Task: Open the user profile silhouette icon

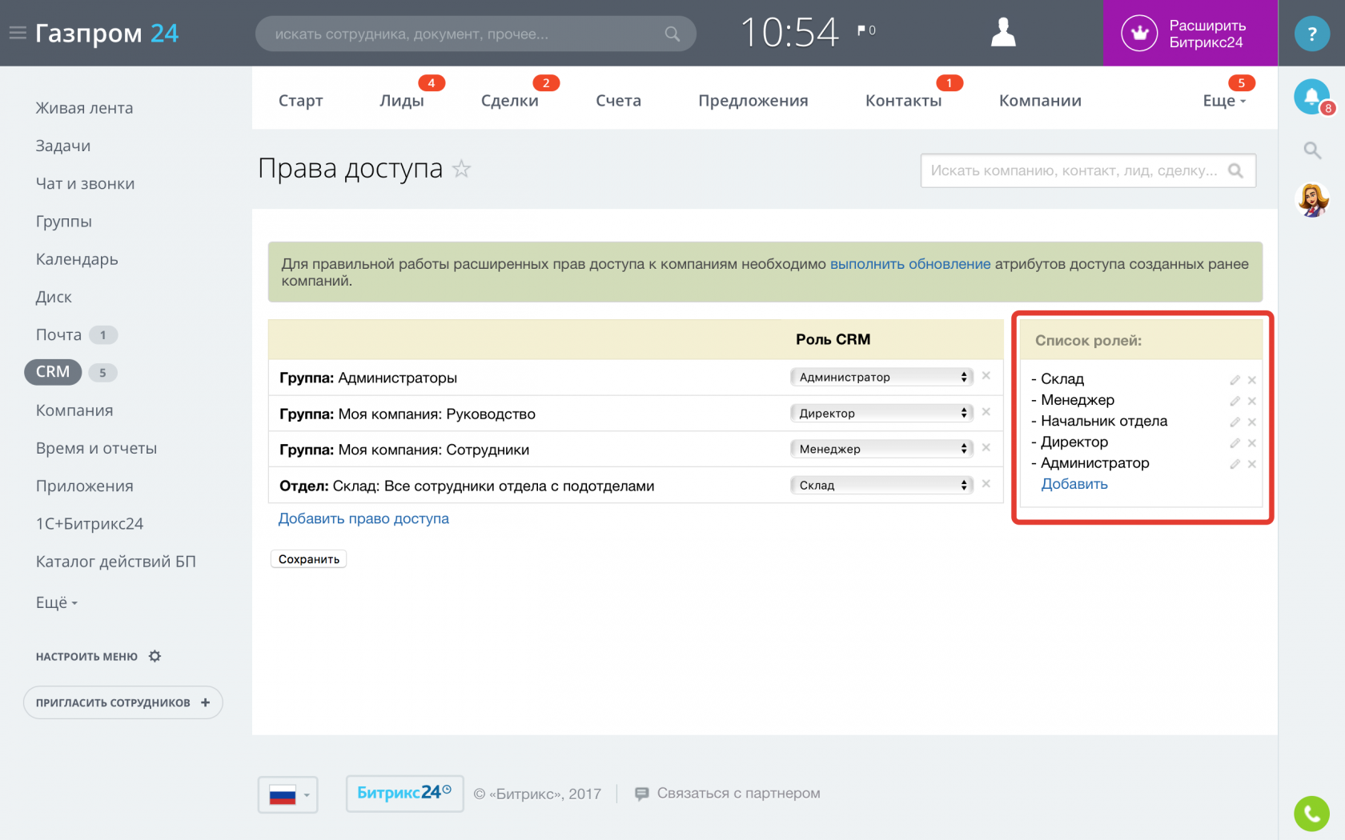Action: 1003,33
